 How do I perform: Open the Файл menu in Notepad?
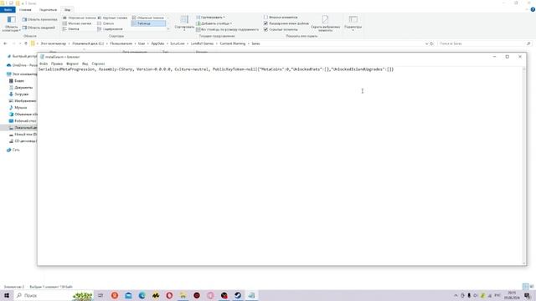point(44,64)
